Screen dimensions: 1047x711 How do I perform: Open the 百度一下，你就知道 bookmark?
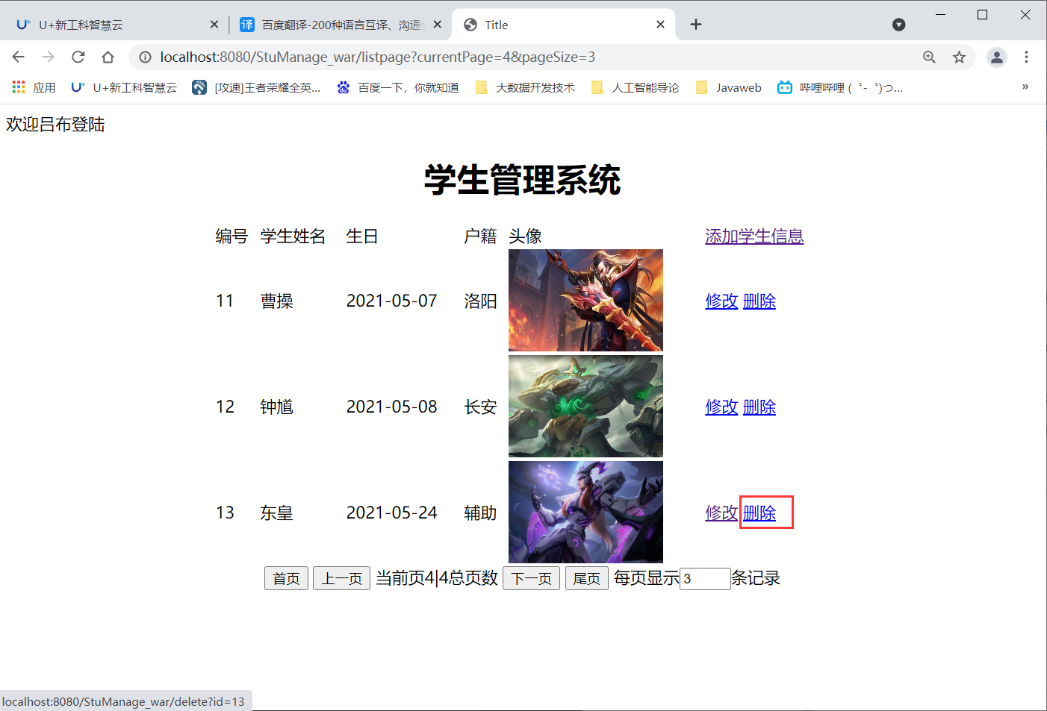[x=398, y=87]
